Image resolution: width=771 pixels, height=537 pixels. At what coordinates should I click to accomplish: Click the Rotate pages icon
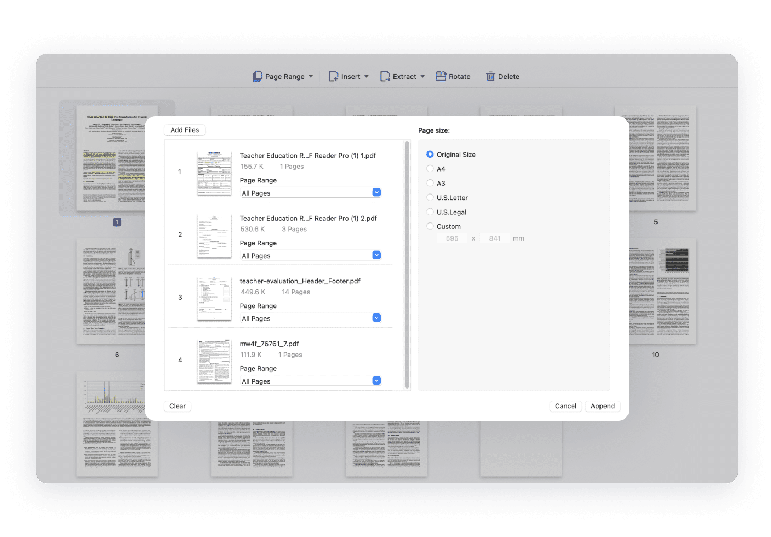(x=441, y=77)
